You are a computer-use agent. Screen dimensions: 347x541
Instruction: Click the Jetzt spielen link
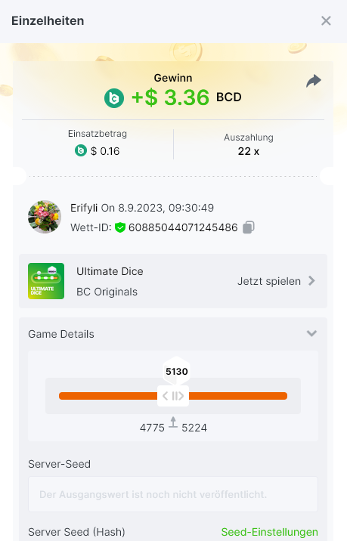[269, 281]
